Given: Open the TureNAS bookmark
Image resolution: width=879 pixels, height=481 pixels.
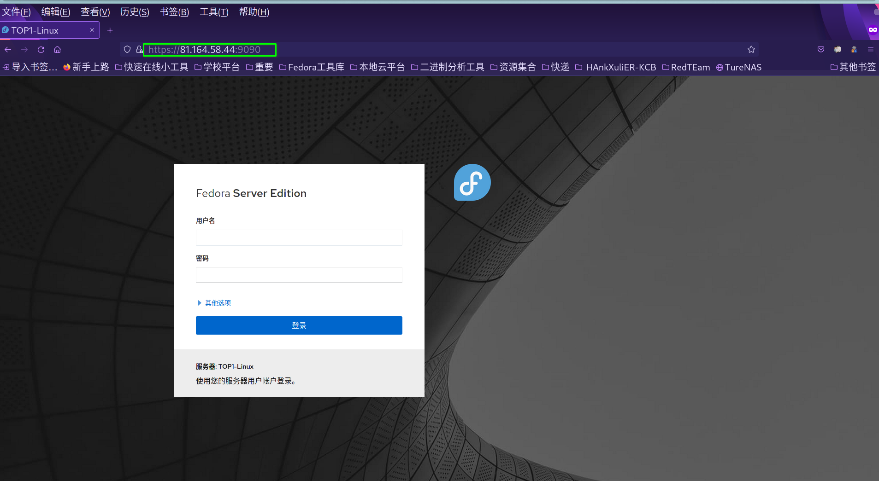Looking at the screenshot, I should [739, 67].
